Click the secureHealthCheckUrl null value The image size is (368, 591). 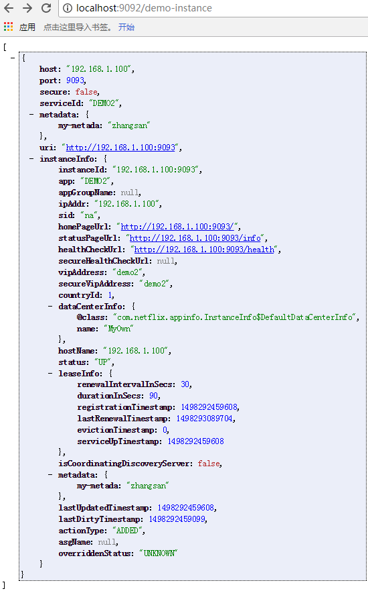coord(166,261)
